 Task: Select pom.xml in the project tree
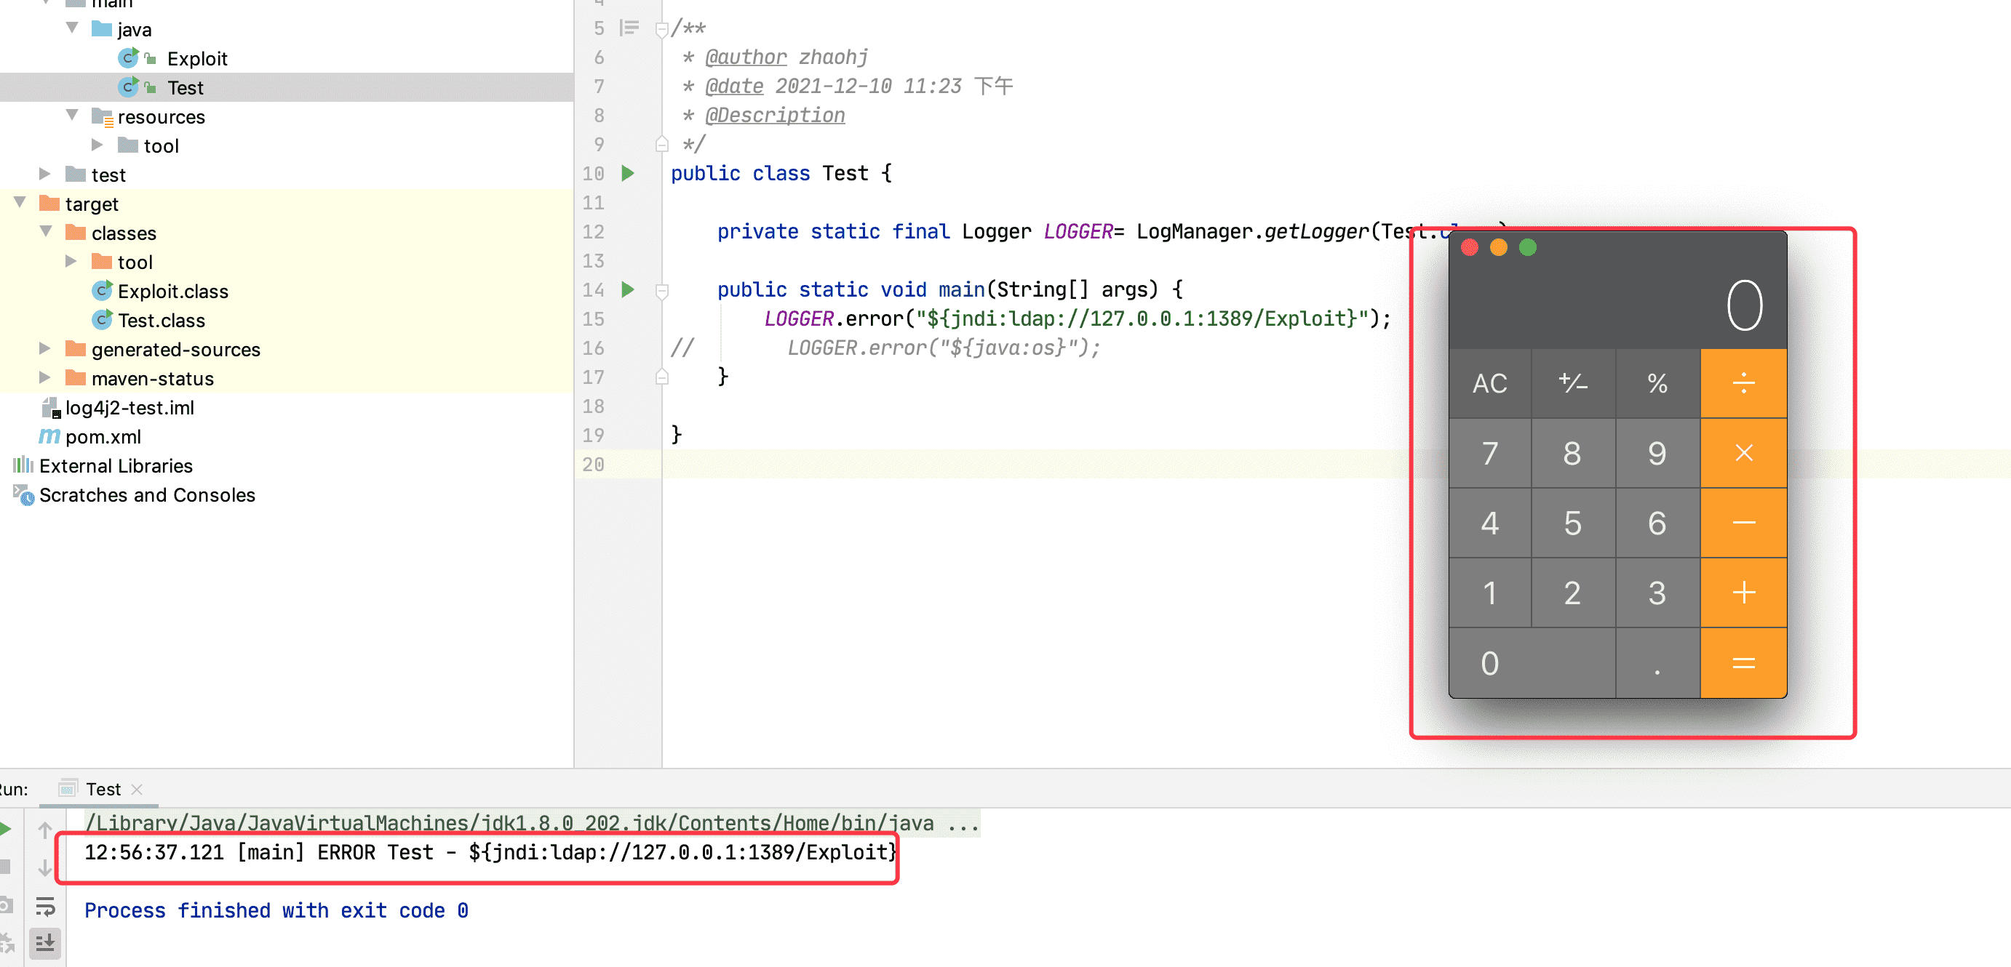coord(103,437)
